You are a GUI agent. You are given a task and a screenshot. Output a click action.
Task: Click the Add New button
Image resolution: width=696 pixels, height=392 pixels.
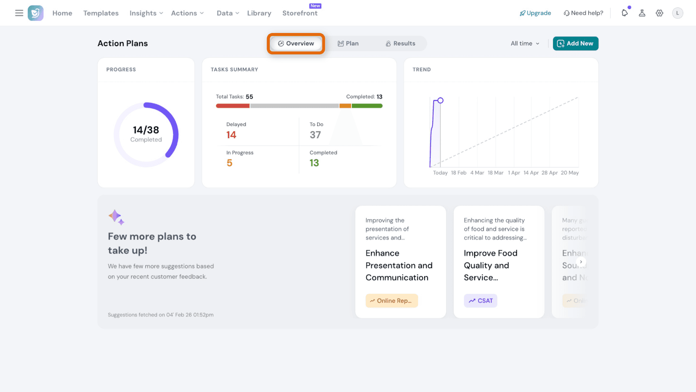(576, 43)
